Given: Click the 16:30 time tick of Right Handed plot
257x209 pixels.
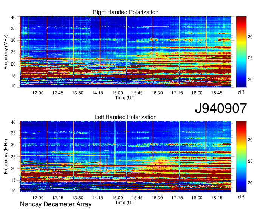Looking at the screenshot, I should pyautogui.click(x=157, y=93).
